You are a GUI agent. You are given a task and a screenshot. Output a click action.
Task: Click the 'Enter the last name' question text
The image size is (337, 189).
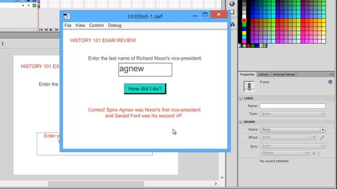tap(145, 58)
